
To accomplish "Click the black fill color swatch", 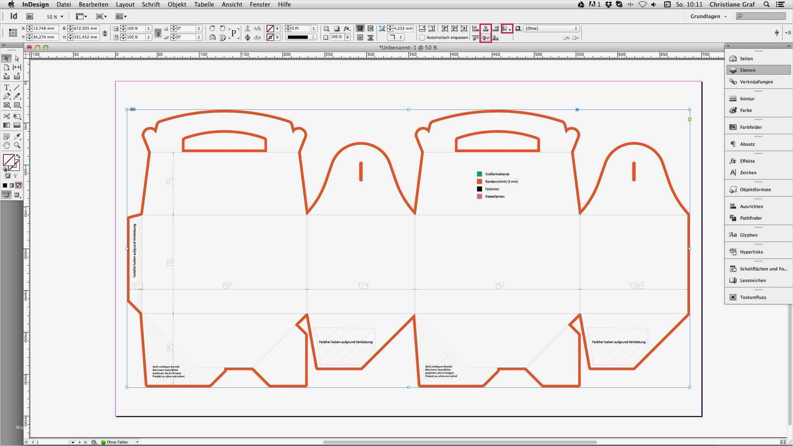I will click(6, 185).
